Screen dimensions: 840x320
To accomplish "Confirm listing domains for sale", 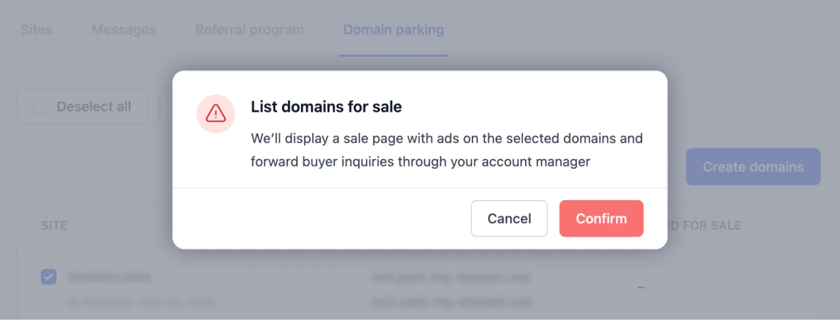I will (x=601, y=219).
